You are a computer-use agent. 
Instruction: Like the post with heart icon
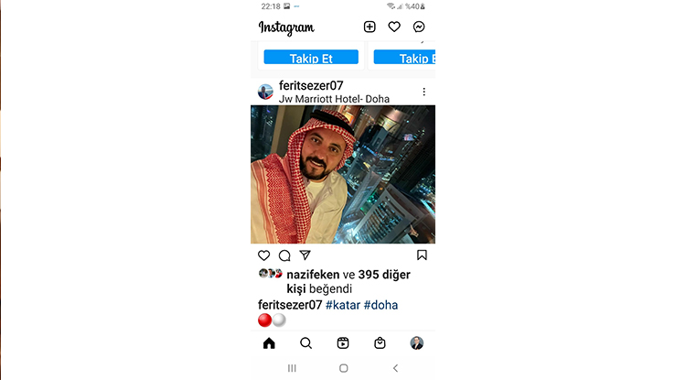click(263, 255)
